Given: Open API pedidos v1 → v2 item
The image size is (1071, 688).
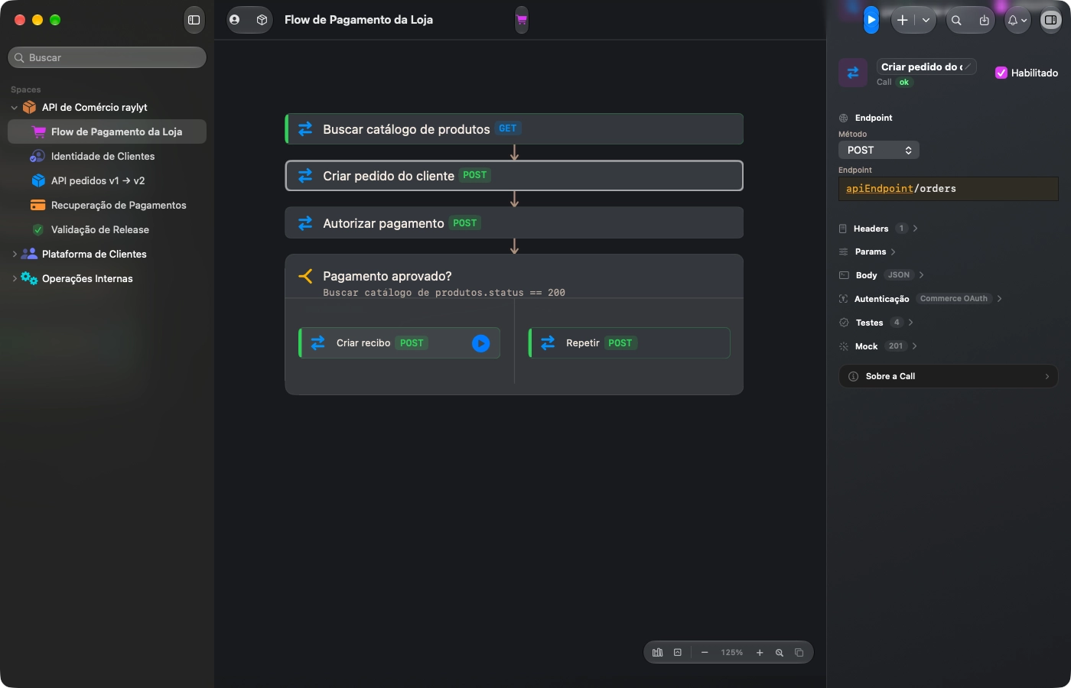Looking at the screenshot, I should point(107,180).
